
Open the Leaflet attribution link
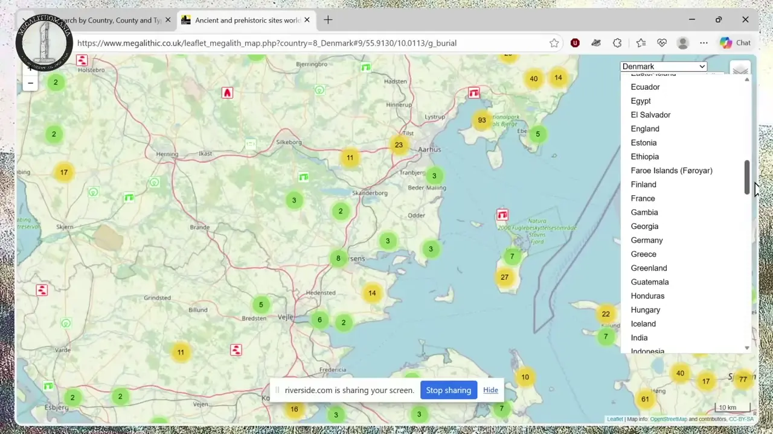pyautogui.click(x=615, y=419)
